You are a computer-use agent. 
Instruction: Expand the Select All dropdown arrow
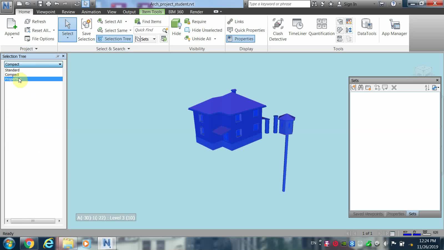pos(126,22)
